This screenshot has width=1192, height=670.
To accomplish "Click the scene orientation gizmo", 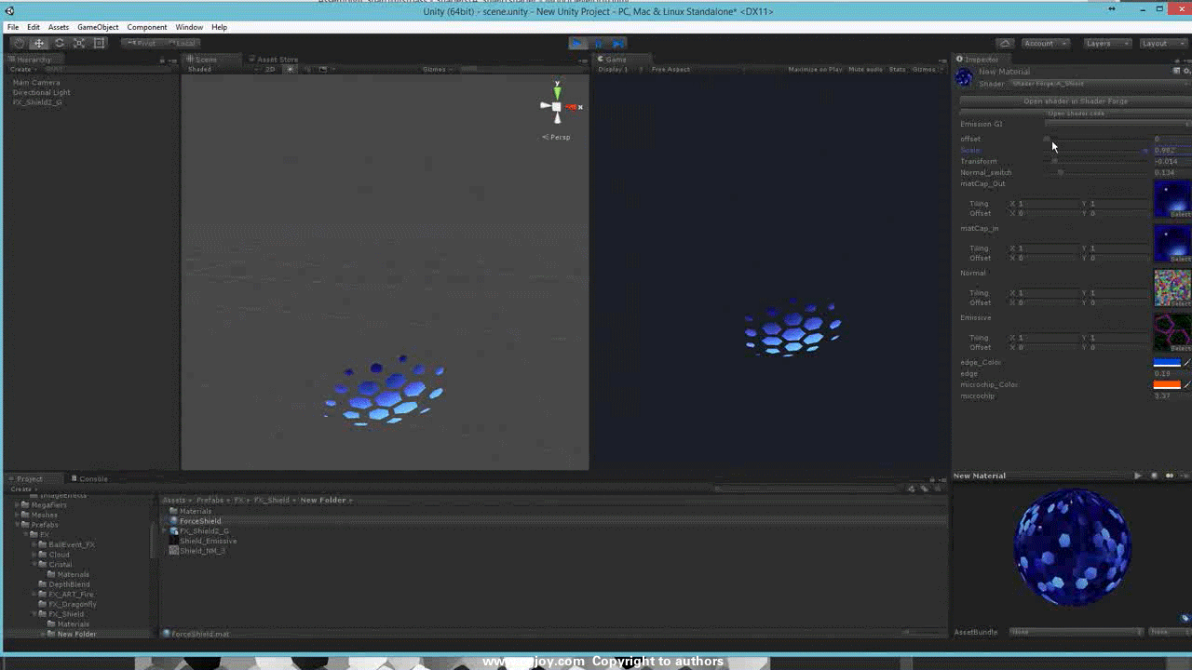I will [558, 107].
